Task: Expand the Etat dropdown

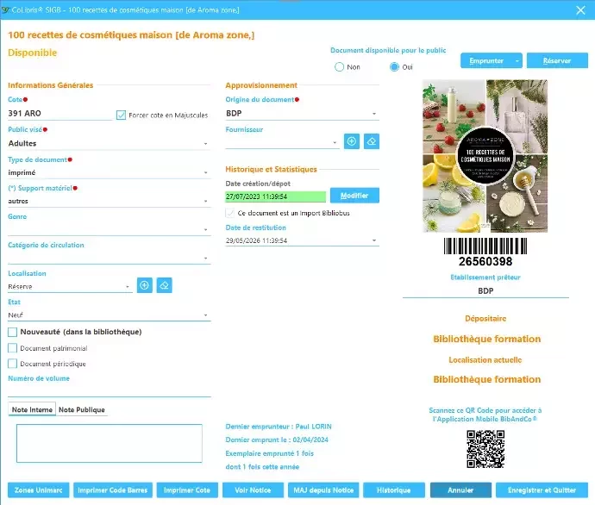Action: pos(206,315)
